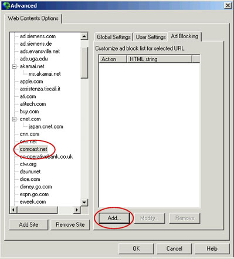Image resolution: width=234 pixels, height=259 pixels.
Task: Click the vertical scrollbar thumb in site list
Action: pyautogui.click(x=84, y=63)
